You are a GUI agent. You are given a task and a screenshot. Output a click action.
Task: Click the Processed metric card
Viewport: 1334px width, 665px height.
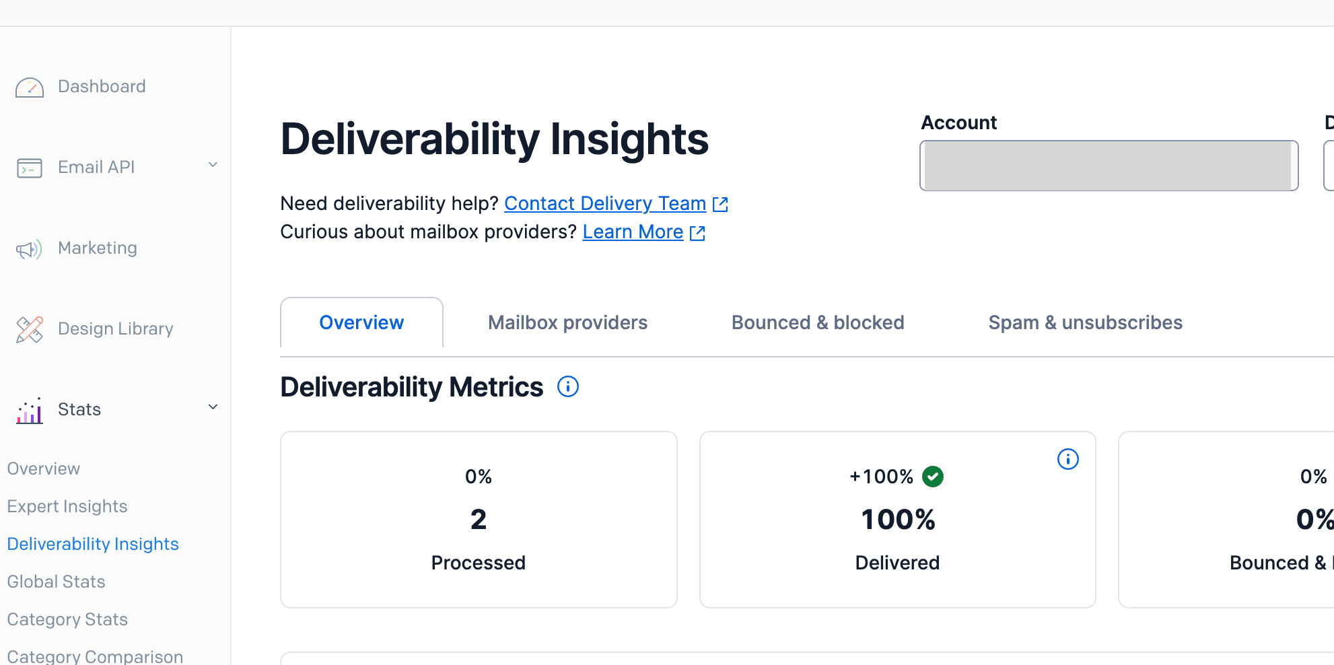(x=479, y=520)
